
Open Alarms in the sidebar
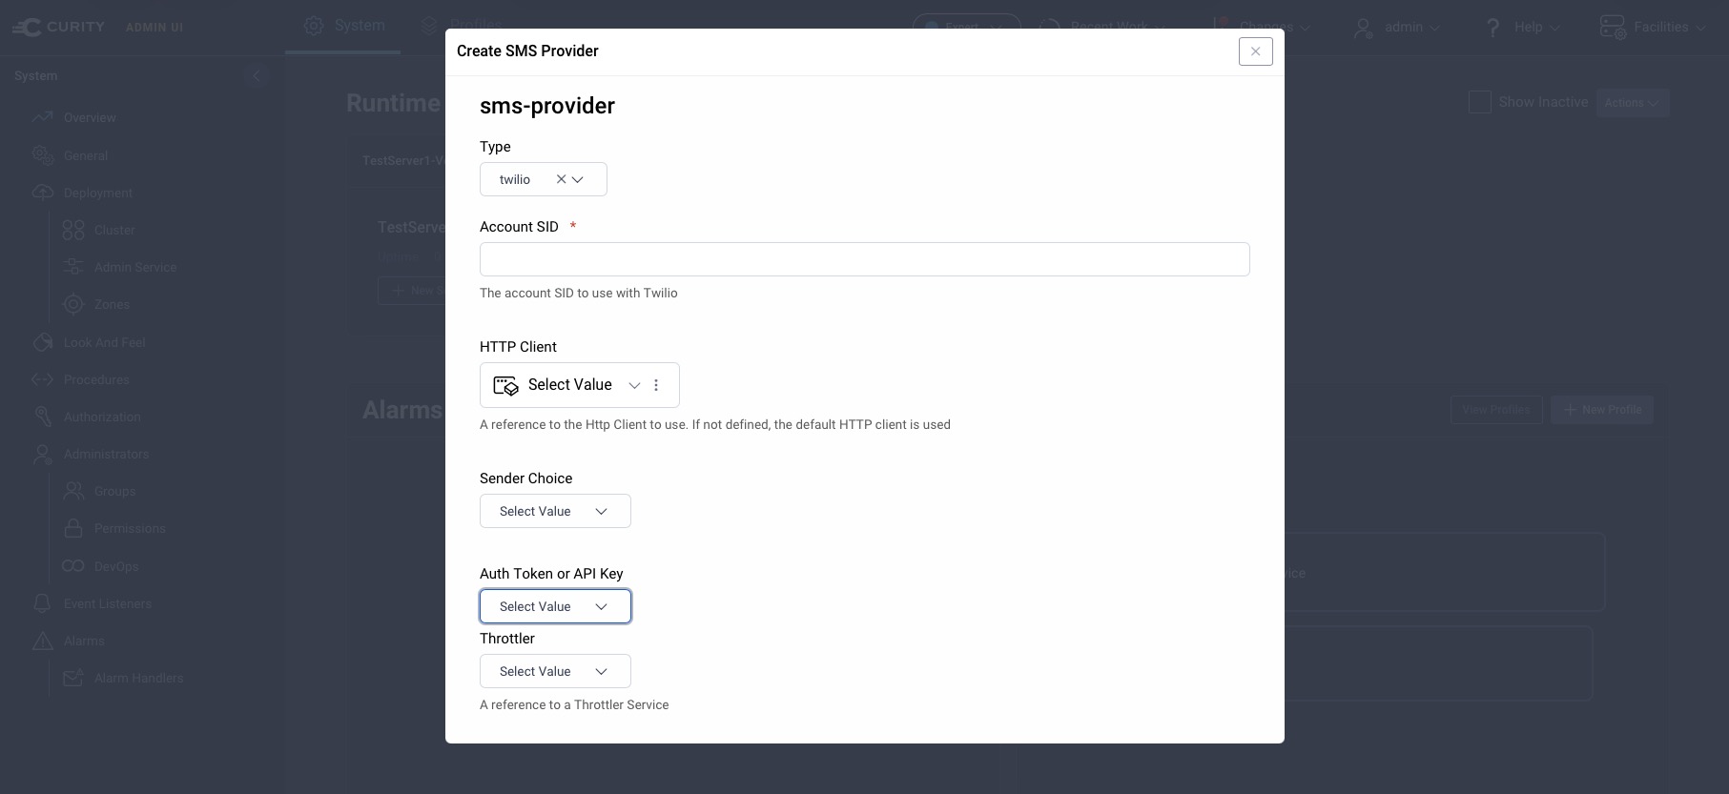pos(84,641)
